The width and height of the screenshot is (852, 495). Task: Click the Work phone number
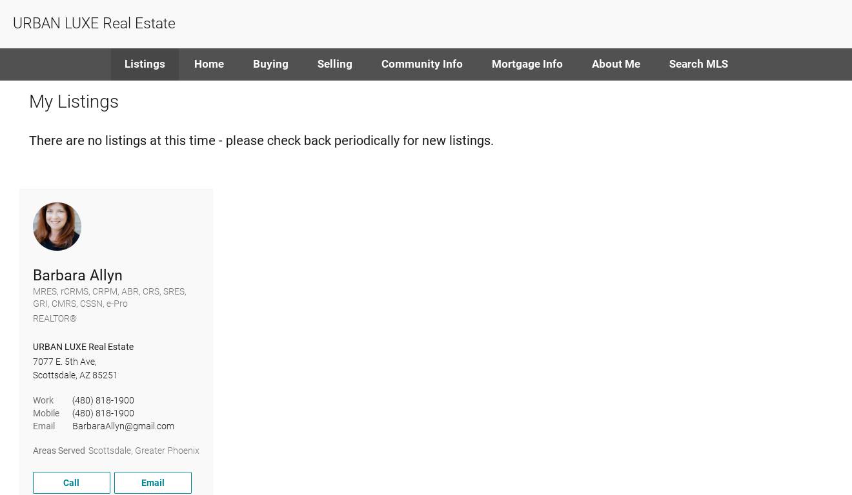coord(103,400)
